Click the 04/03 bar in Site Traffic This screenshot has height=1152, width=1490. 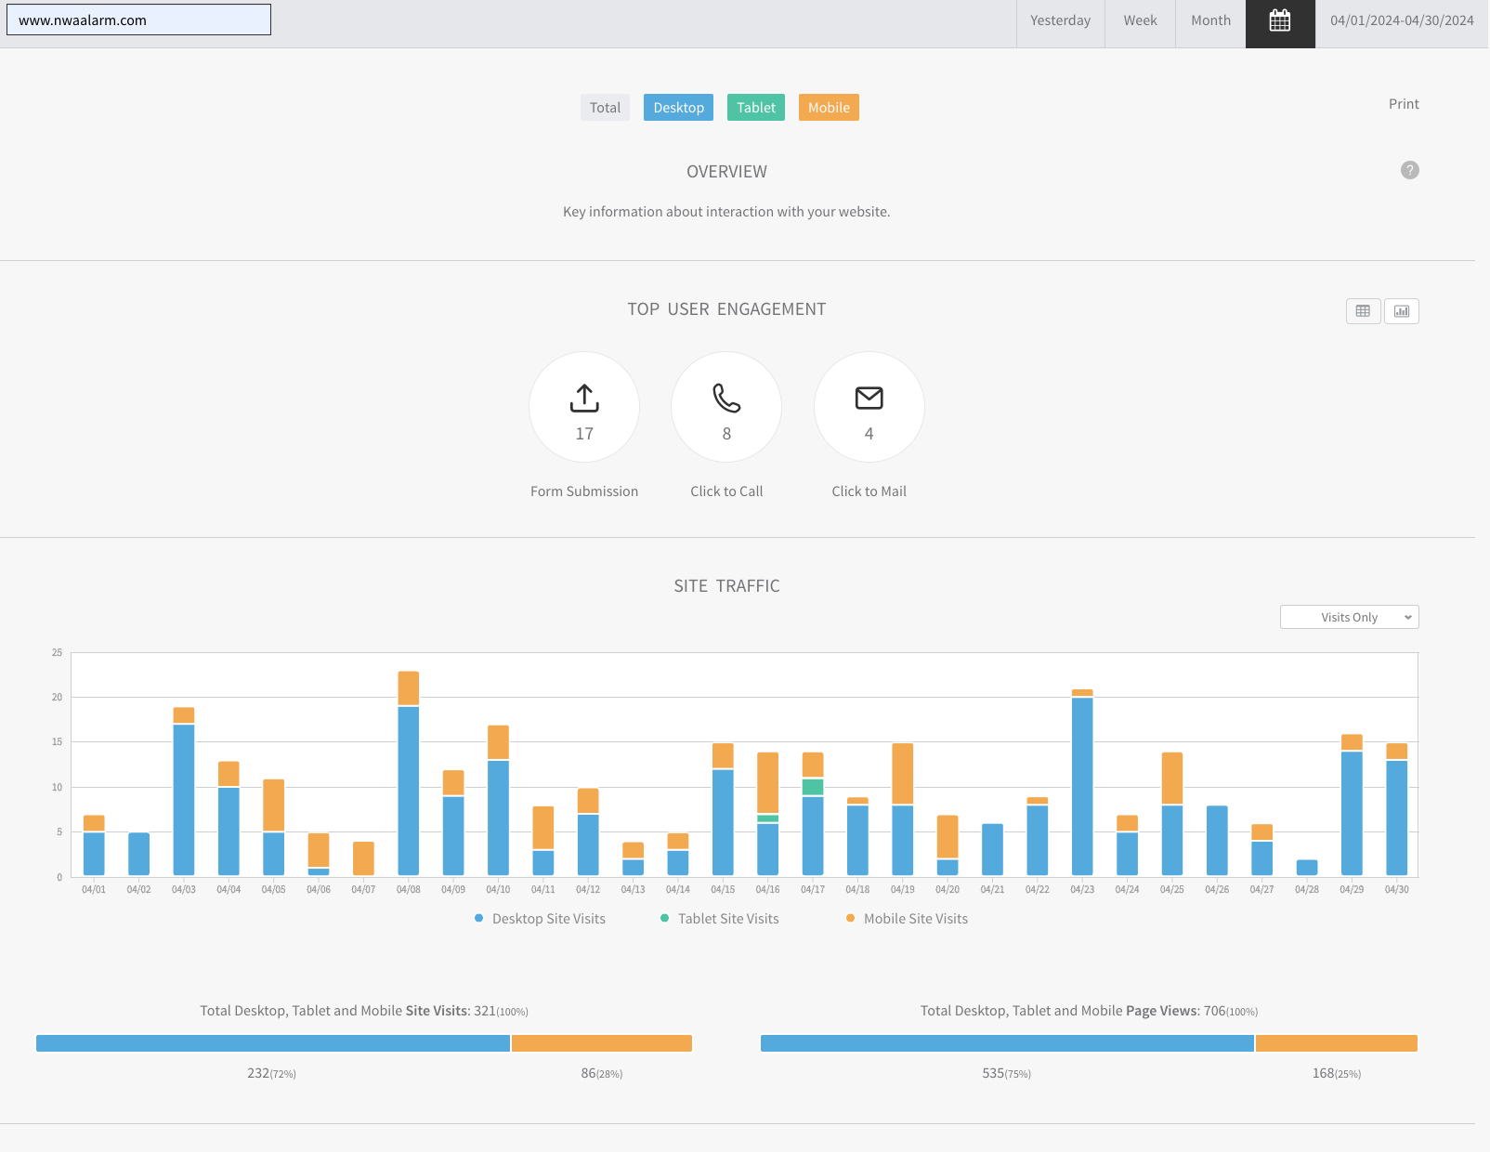point(184,792)
